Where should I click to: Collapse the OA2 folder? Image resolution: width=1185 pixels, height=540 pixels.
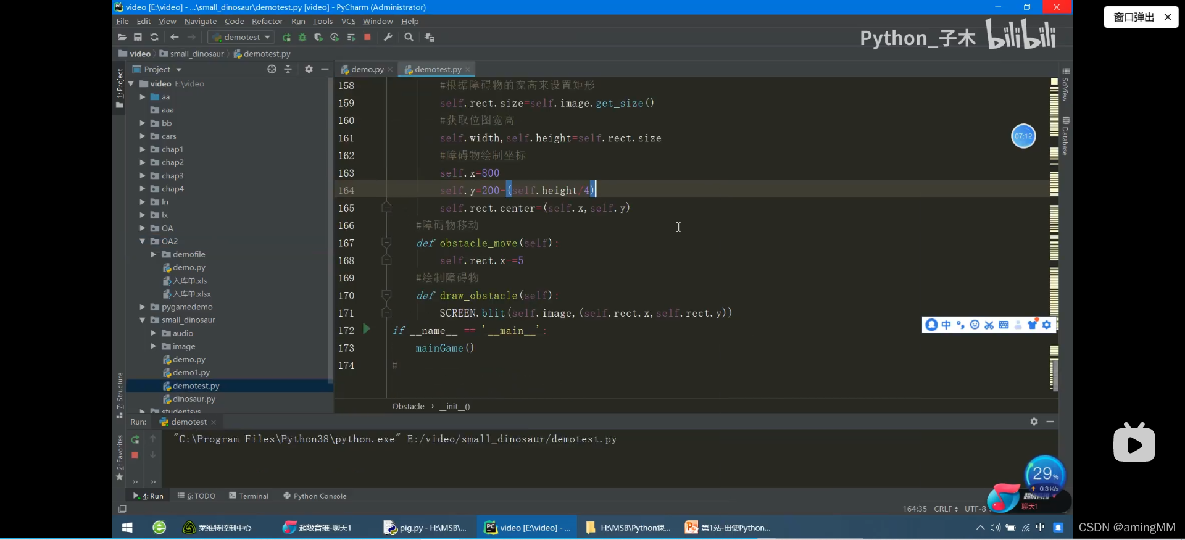[x=143, y=241]
